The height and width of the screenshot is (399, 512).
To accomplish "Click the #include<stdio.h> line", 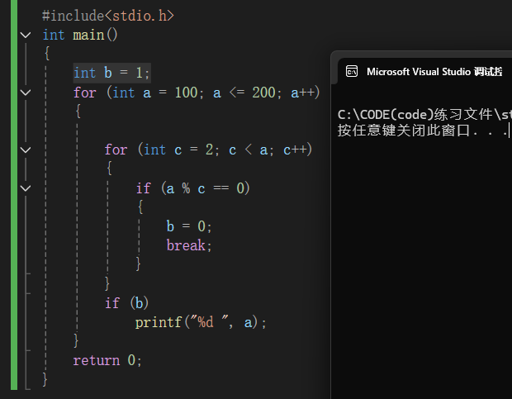I will click(x=108, y=16).
